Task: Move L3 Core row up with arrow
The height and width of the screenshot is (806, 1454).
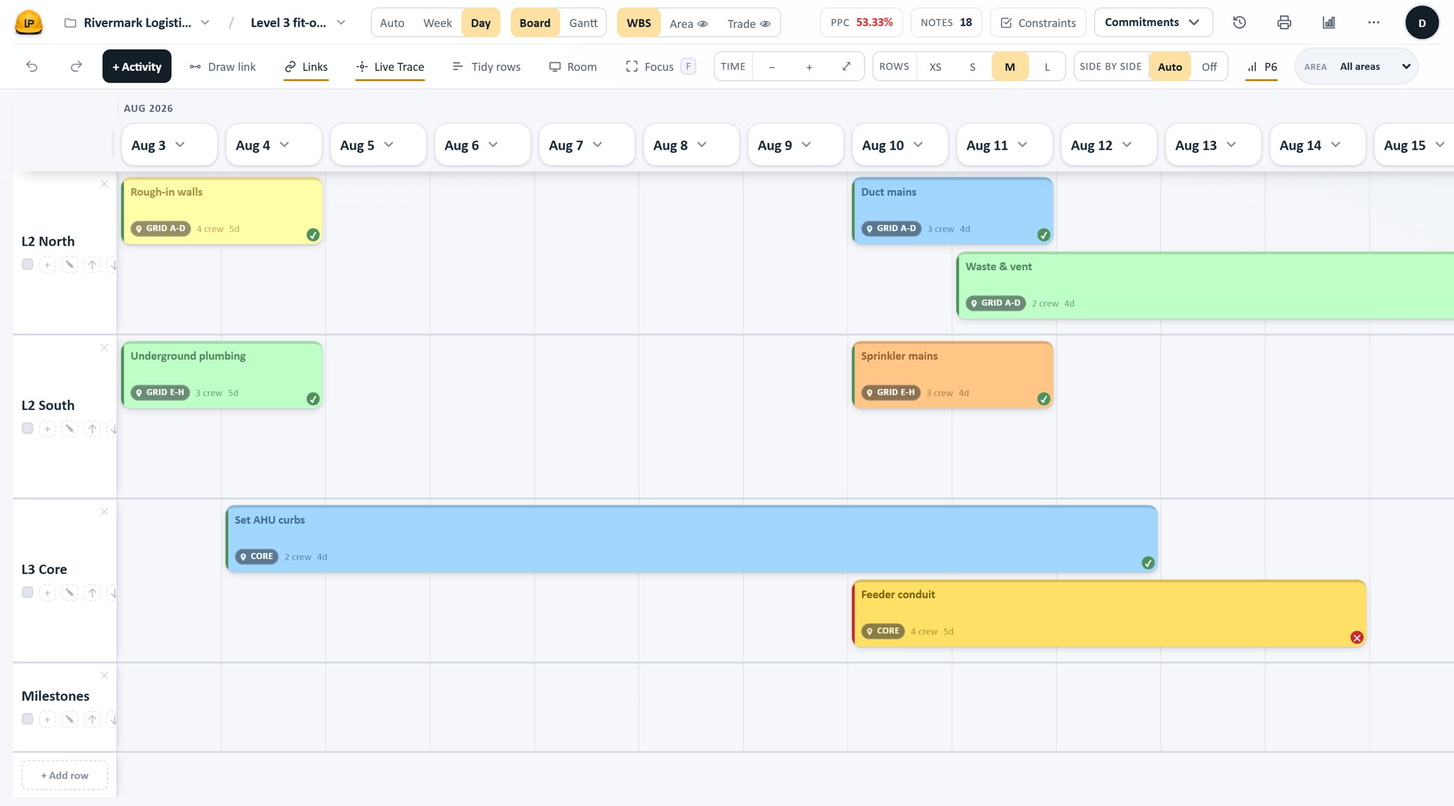Action: click(x=92, y=593)
